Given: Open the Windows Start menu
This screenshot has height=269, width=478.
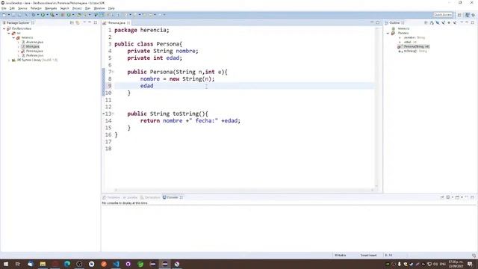Looking at the screenshot, I should [x=6, y=264].
